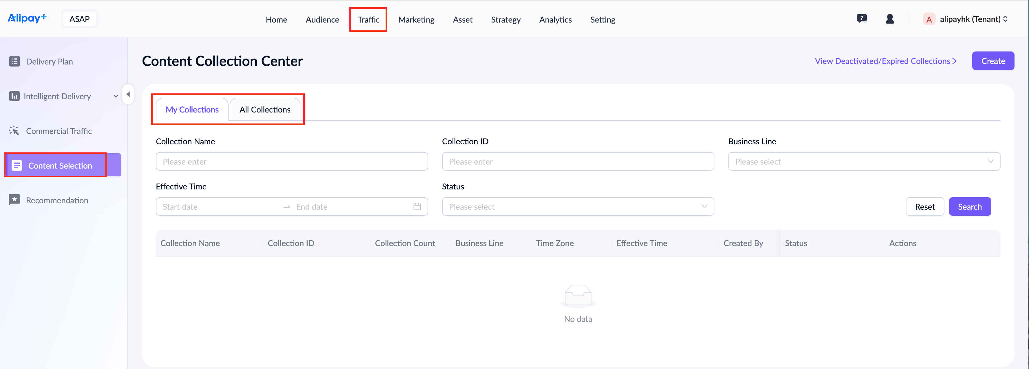Click the Search button
The image size is (1029, 369).
pyautogui.click(x=969, y=207)
